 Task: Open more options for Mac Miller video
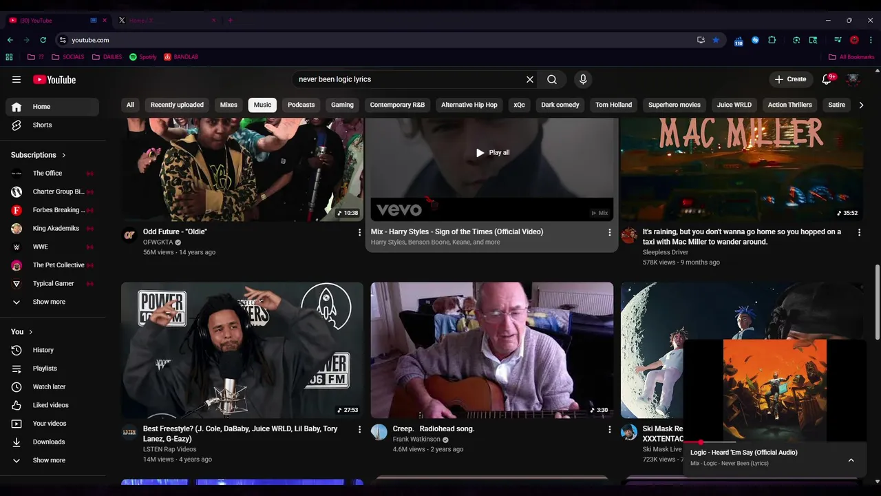click(x=859, y=233)
